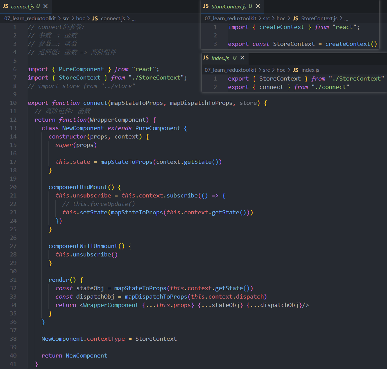Click line number 10 in connect.js gutter
387x369 pixels.
coord(13,103)
